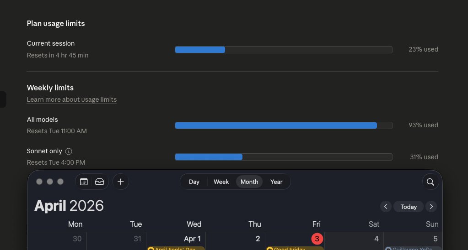Open Learn more about usage limits
Screen dimensions: 468x250
click(72, 99)
